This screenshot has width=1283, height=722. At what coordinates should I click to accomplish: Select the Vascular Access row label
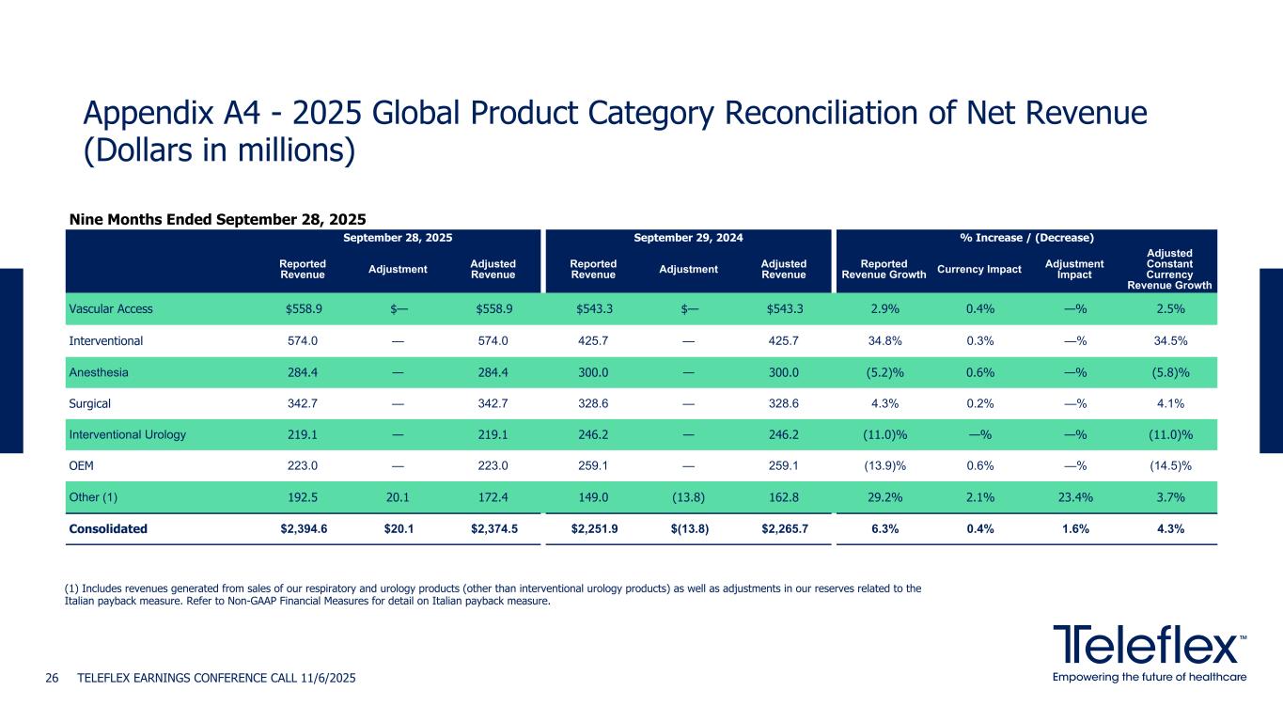point(111,309)
